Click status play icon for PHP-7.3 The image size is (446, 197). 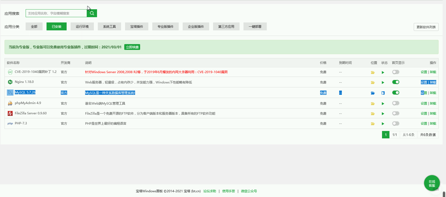point(383,124)
